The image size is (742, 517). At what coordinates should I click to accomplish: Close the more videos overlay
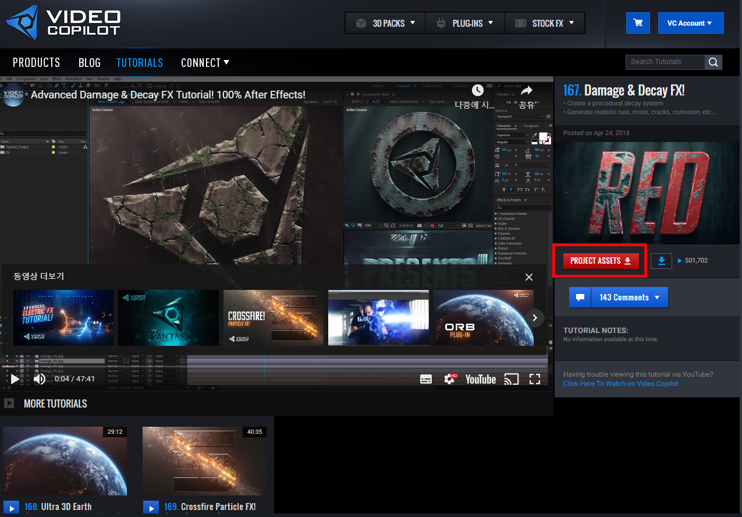pyautogui.click(x=529, y=277)
